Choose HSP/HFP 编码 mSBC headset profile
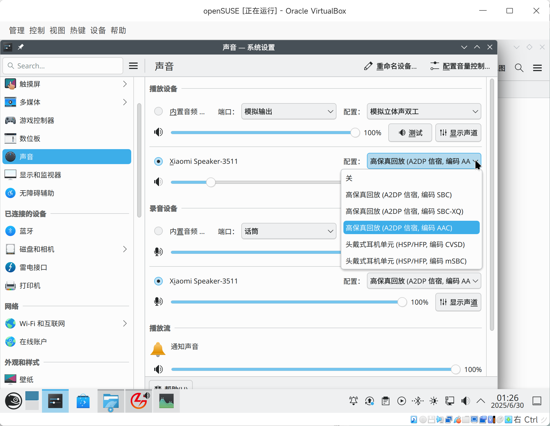 coord(411,261)
